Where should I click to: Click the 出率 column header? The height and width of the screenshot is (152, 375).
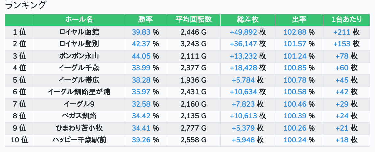pos(299,20)
